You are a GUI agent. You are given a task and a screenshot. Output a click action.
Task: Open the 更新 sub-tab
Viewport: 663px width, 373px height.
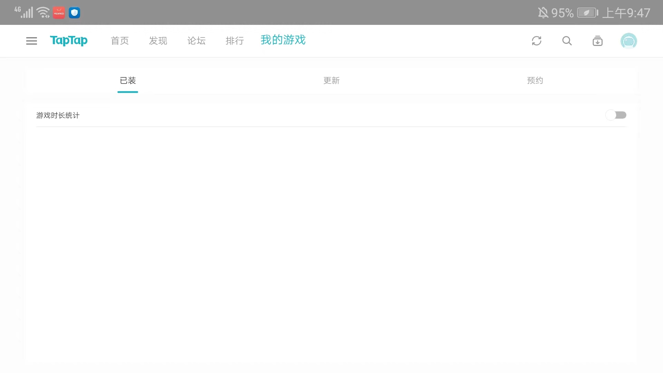[331, 80]
